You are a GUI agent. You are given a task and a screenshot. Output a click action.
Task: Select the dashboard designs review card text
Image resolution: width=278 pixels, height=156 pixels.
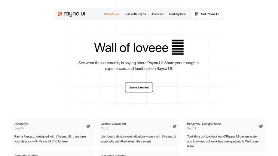tap(138, 139)
